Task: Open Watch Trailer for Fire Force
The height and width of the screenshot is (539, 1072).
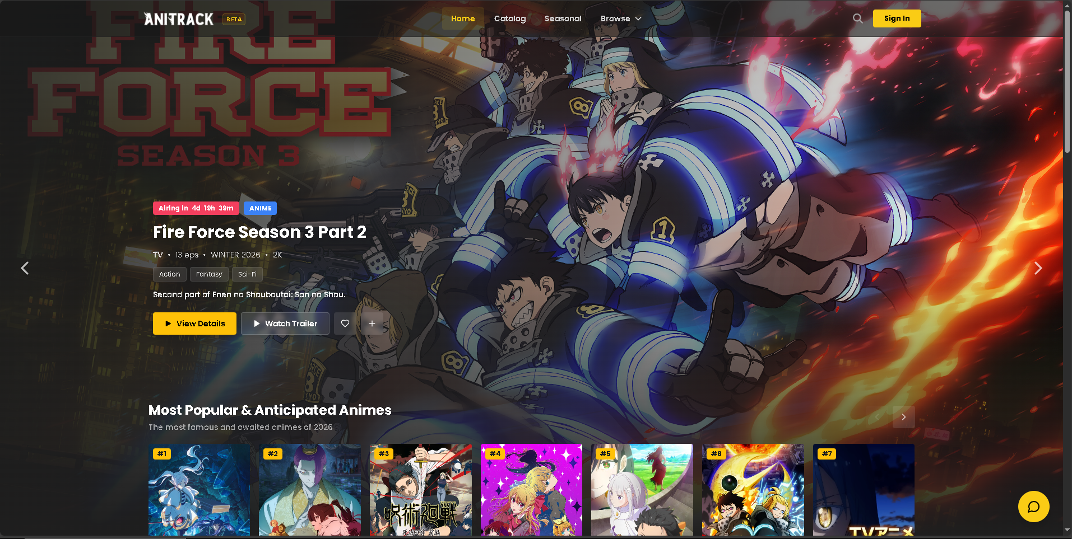Action: pos(285,323)
